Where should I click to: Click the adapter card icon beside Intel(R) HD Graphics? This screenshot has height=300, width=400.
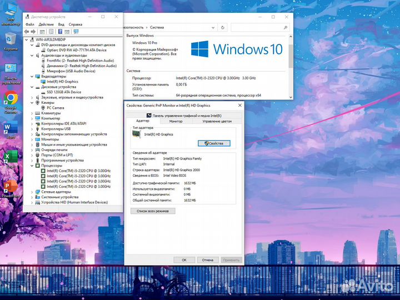point(137,134)
